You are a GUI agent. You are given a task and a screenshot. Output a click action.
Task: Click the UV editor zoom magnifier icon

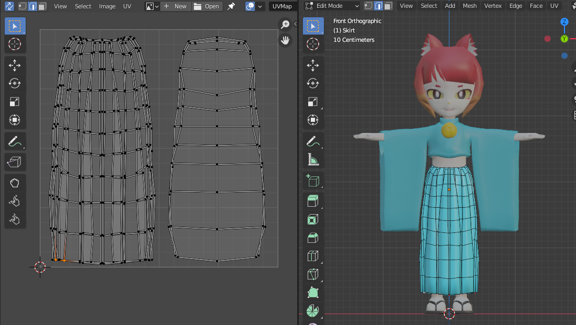tap(286, 25)
